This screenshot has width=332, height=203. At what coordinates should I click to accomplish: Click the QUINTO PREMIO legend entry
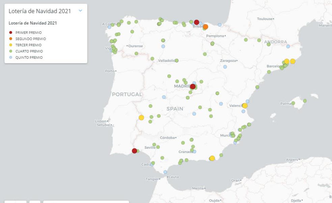pos(29,57)
